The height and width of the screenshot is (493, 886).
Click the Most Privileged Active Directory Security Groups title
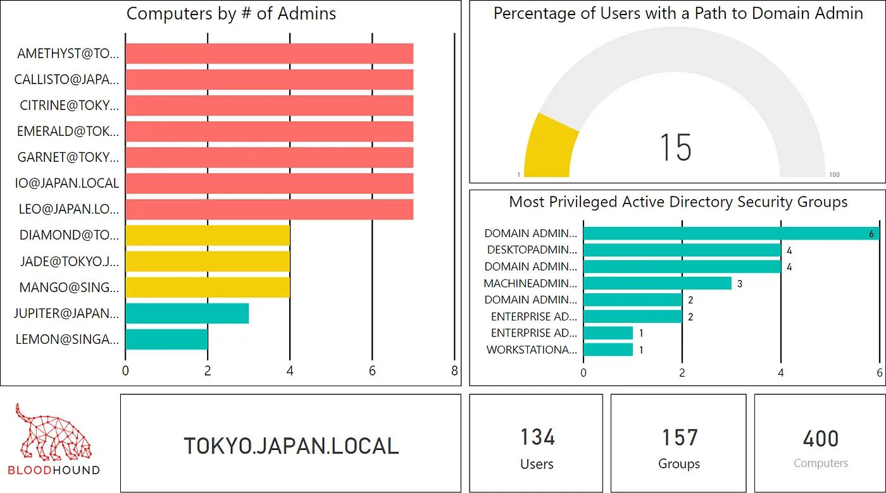[678, 202]
